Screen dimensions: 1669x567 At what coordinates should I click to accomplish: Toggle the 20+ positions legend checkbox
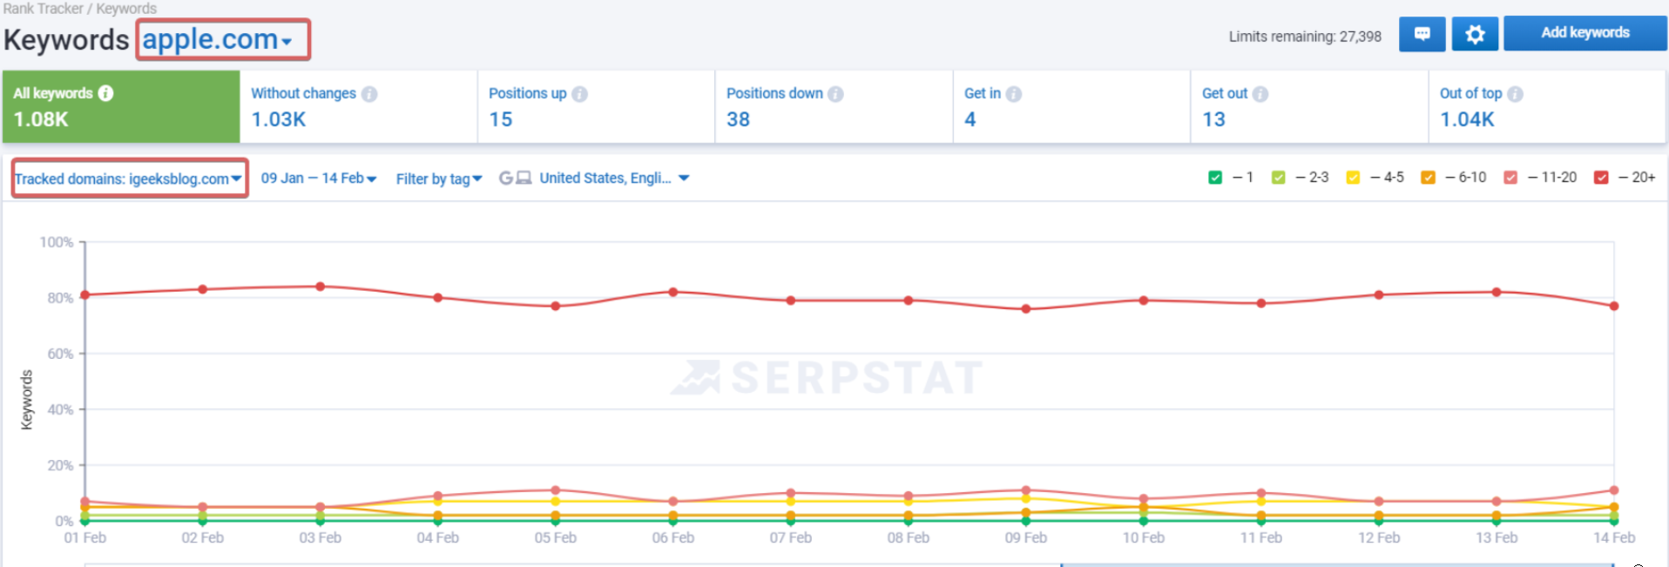point(1601,178)
